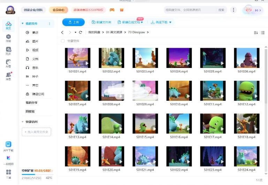Viewport: 268px width, 185px height.
Task: Click 拖入常用文件夹 drop area
Action: click(x=36, y=132)
